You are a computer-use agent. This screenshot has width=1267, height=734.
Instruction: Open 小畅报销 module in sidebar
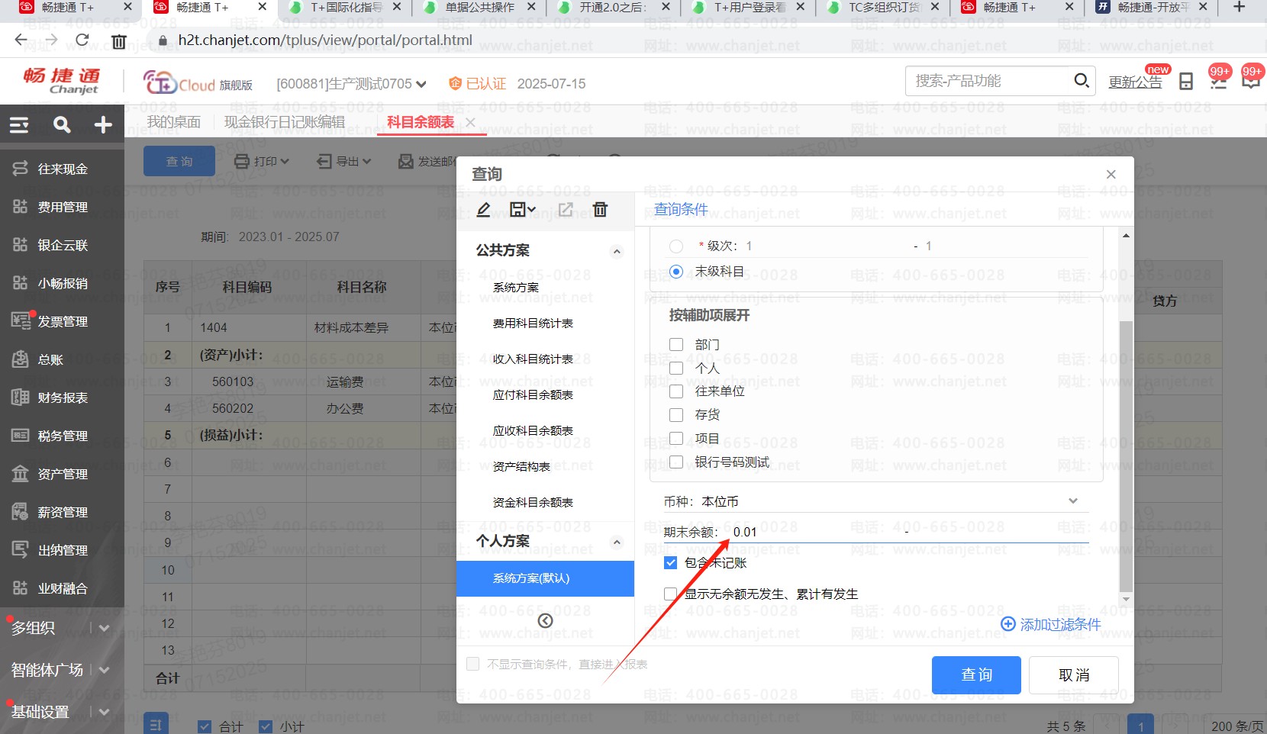pos(62,283)
